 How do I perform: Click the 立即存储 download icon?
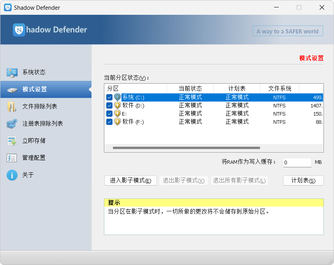click(x=12, y=141)
